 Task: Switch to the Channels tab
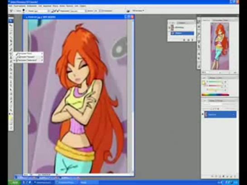pyautogui.click(x=213, y=100)
